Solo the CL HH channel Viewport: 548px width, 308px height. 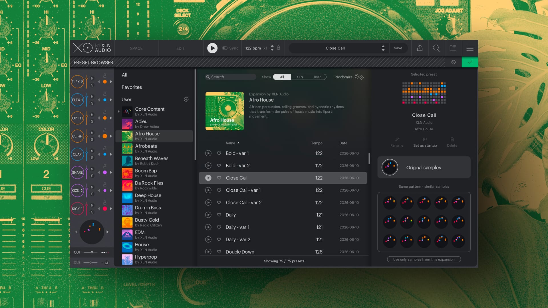click(x=92, y=139)
